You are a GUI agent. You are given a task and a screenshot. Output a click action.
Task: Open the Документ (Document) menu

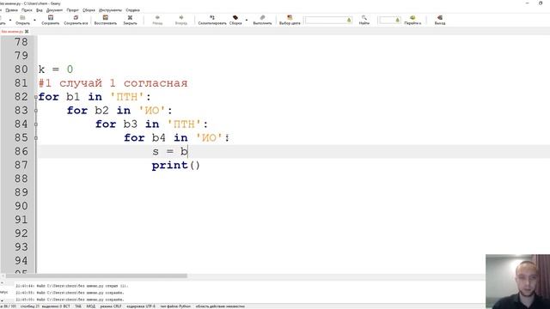pyautogui.click(x=54, y=10)
